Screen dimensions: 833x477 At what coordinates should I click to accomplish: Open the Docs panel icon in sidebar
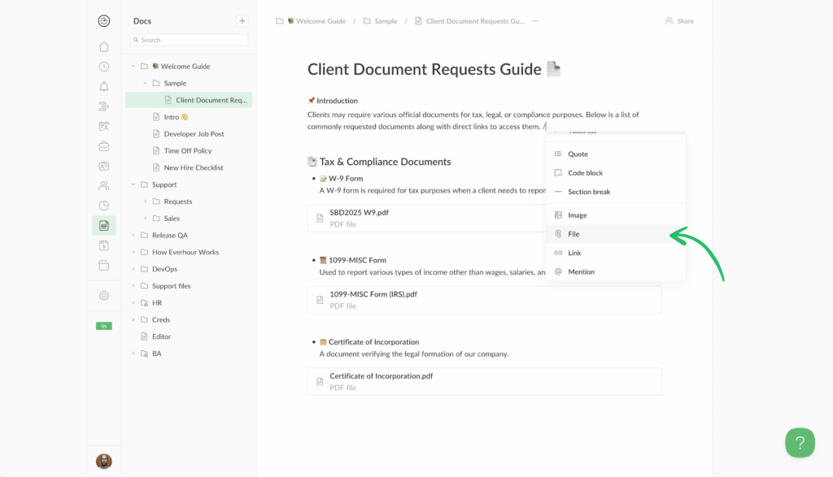pos(103,225)
